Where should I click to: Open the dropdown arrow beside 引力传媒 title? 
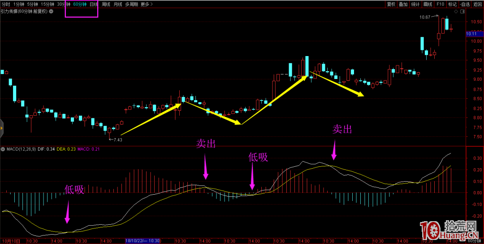51,11
